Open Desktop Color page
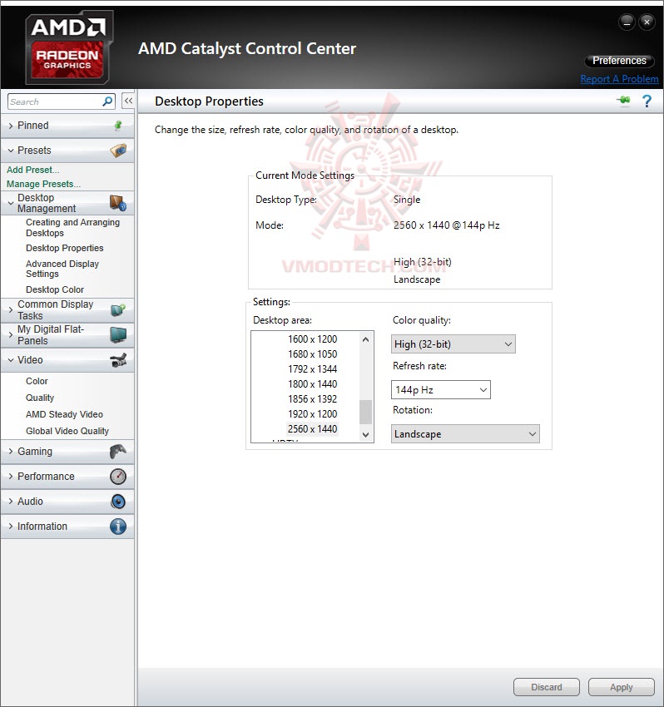The height and width of the screenshot is (707, 664). (55, 289)
